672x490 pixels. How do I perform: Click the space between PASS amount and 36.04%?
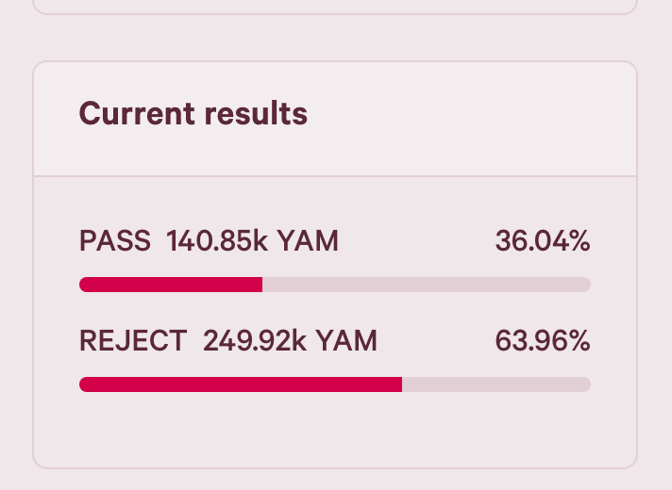(416, 240)
